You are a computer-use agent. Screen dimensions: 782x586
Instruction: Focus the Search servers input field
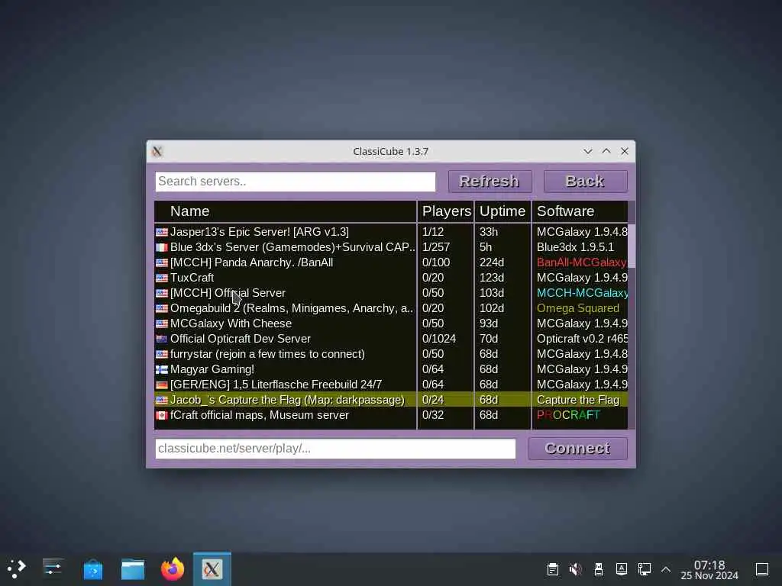pyautogui.click(x=296, y=182)
